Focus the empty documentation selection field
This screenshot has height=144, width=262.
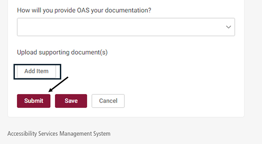pyautogui.click(x=126, y=27)
